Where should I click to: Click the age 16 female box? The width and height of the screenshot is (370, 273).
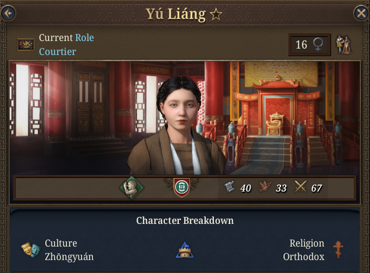pos(310,45)
